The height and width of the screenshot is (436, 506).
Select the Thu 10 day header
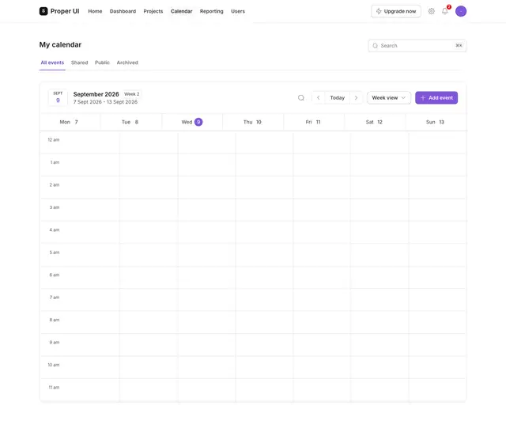[252, 122]
